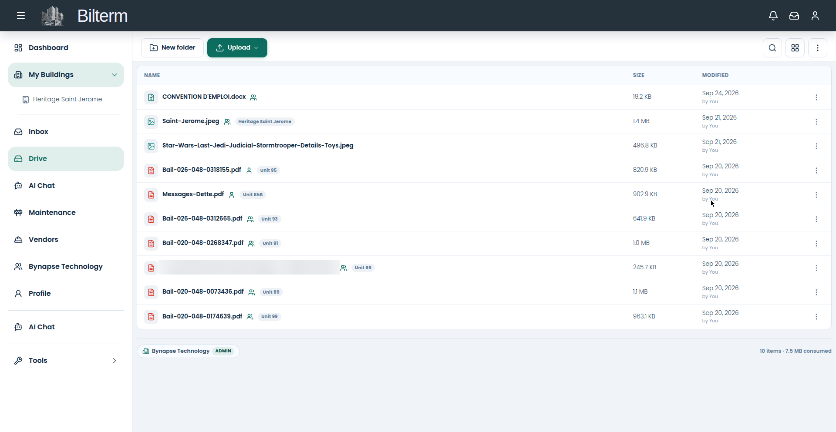
Task: Click PDF icon of Bail-026-048-0318155.pdf
Action: coord(151,171)
